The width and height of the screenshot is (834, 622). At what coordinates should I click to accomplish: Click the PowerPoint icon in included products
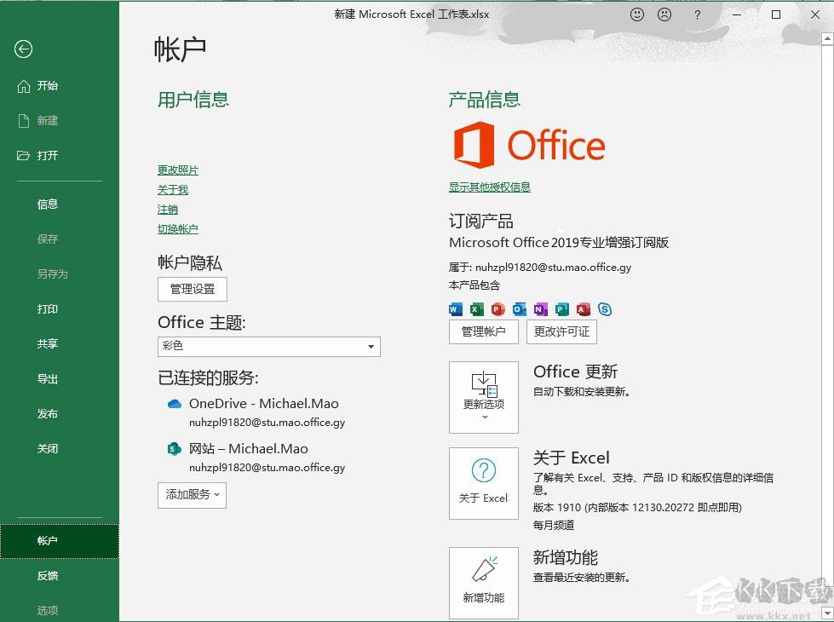pos(497,309)
